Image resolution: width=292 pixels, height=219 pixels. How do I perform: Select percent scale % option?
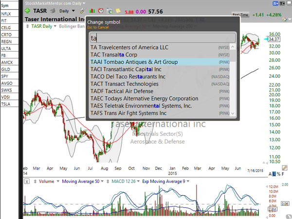[278, 174]
